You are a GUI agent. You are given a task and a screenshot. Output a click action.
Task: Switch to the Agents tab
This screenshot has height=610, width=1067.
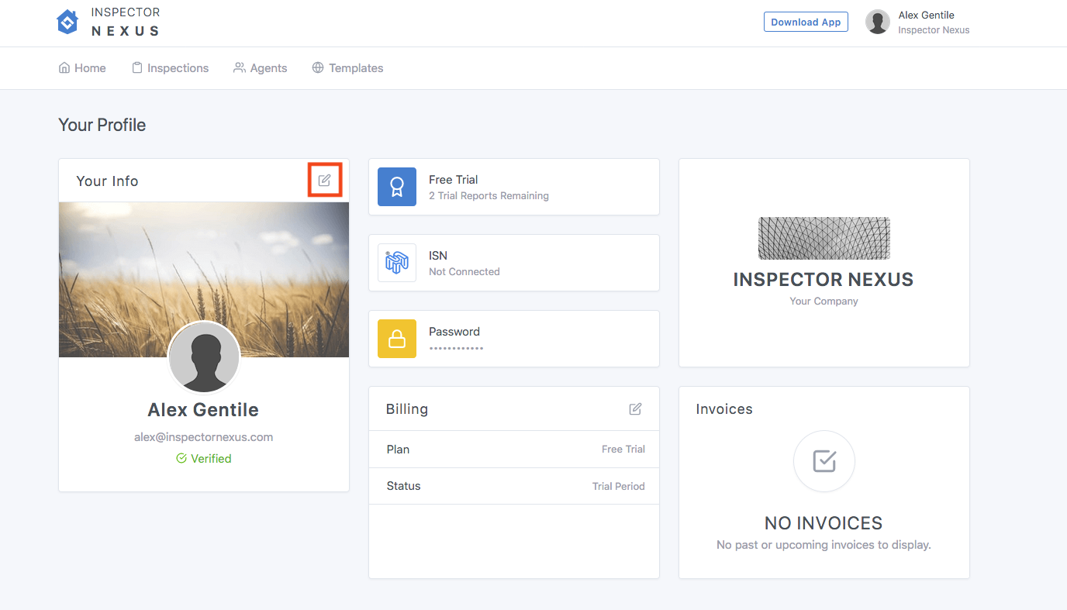(261, 68)
